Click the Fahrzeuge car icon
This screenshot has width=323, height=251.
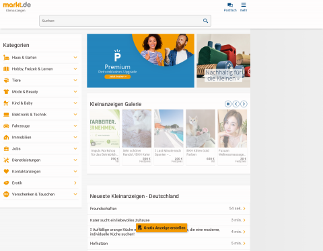pos(6,126)
